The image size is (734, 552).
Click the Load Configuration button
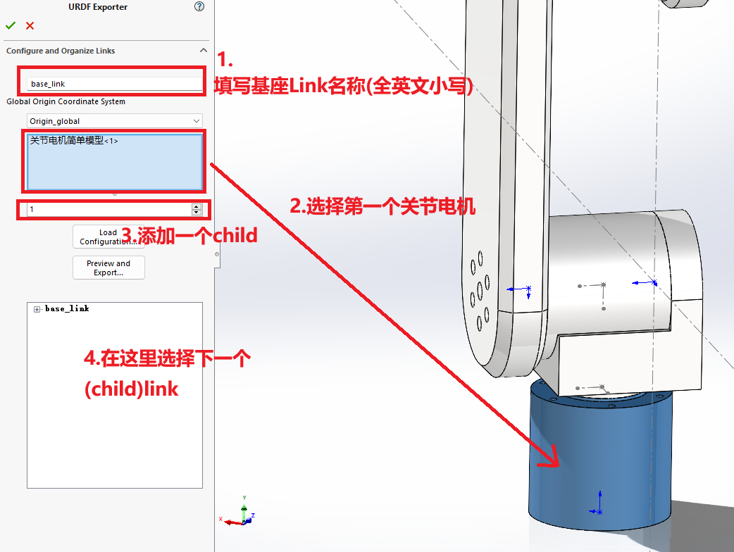(x=108, y=237)
